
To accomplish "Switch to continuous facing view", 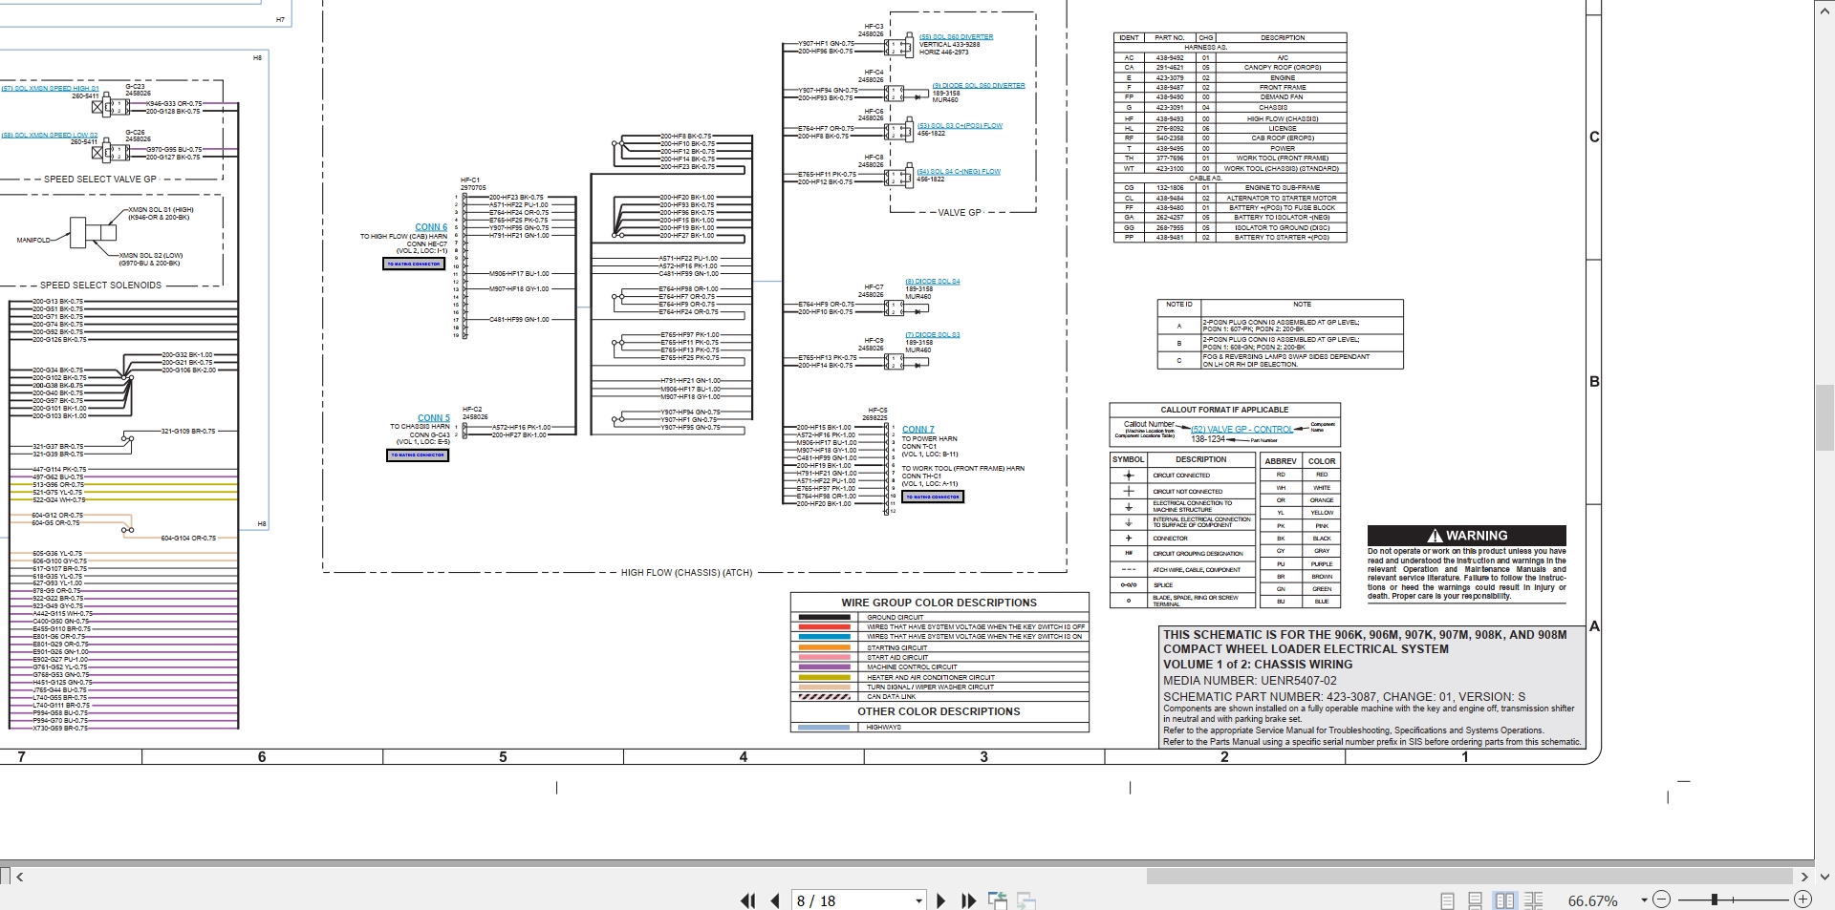I will tap(1534, 900).
